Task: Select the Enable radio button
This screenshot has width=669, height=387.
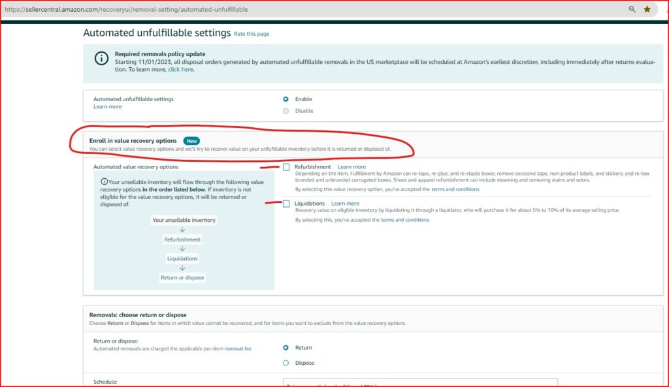Action: 286,99
